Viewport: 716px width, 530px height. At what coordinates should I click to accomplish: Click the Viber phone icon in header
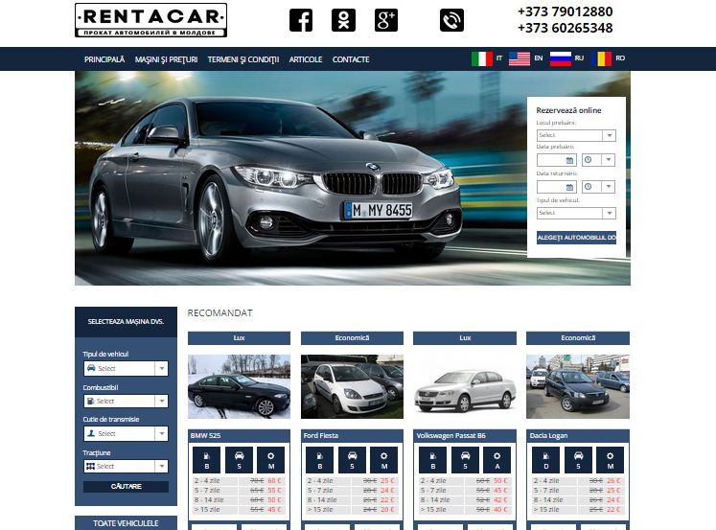tap(451, 20)
